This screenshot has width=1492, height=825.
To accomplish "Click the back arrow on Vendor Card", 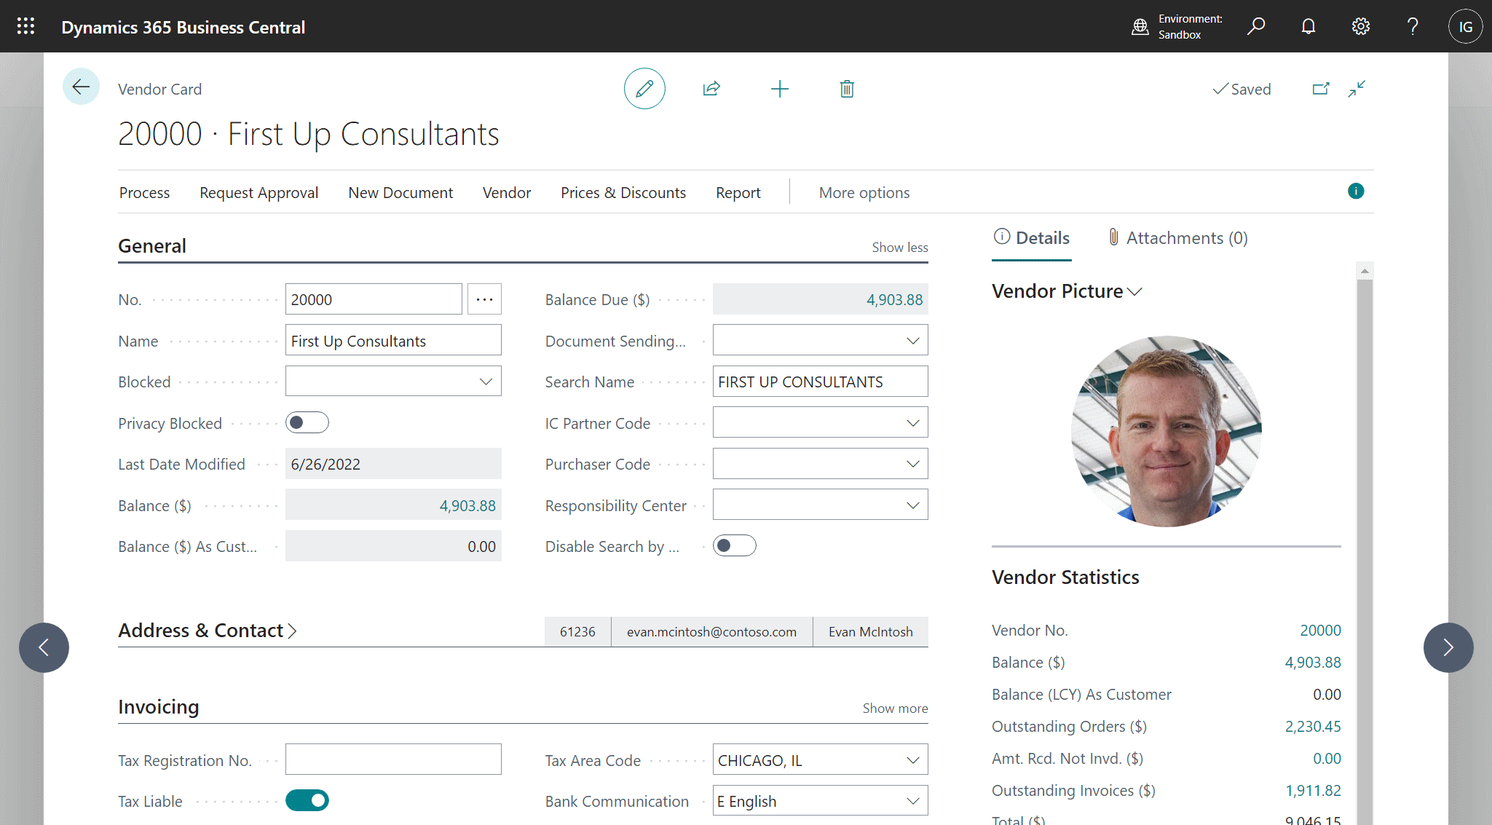I will pos(81,87).
